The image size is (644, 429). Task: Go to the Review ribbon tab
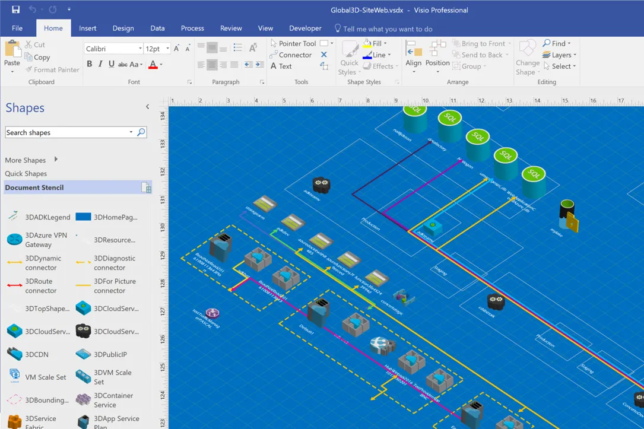[231, 28]
